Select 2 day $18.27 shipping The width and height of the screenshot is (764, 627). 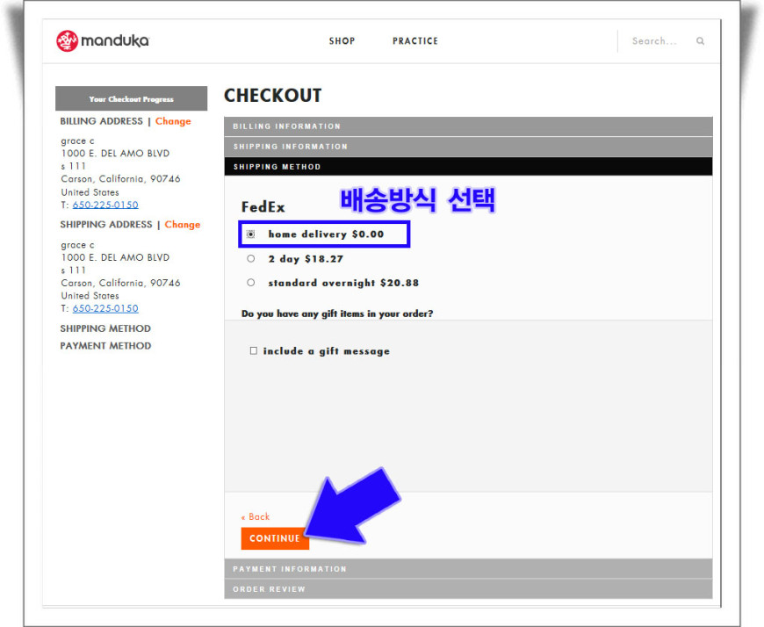coord(250,259)
